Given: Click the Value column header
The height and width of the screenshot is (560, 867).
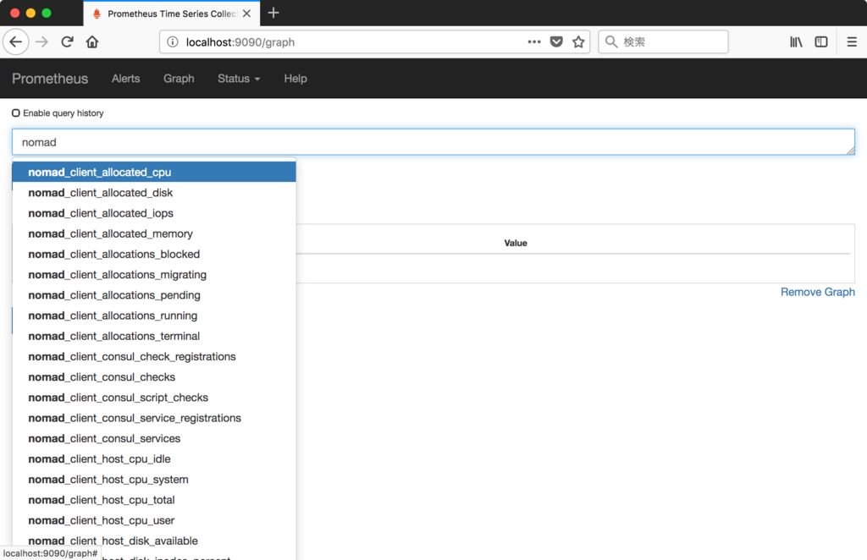Looking at the screenshot, I should click(516, 243).
